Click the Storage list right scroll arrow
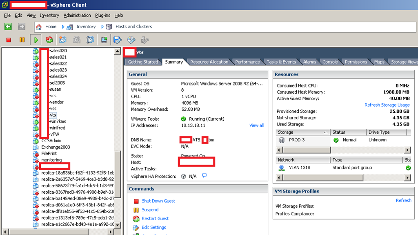The width and height of the screenshot is (418, 235). coord(407,150)
